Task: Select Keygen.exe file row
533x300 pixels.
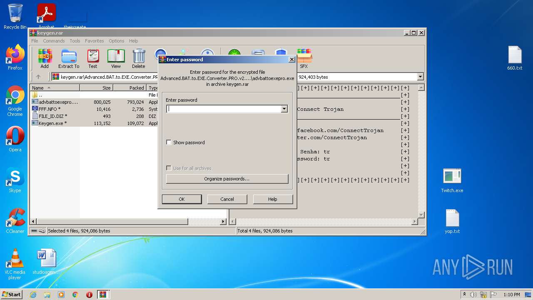Action: [x=94, y=123]
